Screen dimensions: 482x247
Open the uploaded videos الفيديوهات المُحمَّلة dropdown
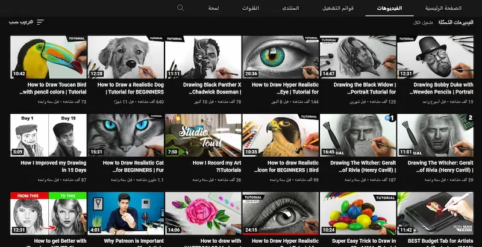456,22
